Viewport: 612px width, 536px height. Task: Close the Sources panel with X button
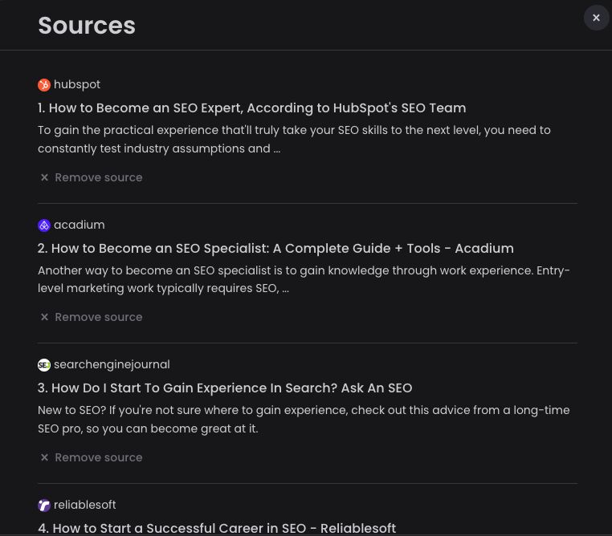click(596, 18)
